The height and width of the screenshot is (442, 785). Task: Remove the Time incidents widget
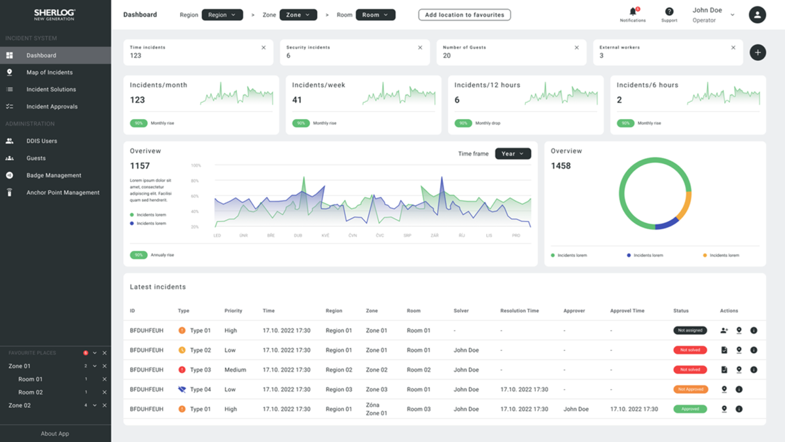coord(264,48)
